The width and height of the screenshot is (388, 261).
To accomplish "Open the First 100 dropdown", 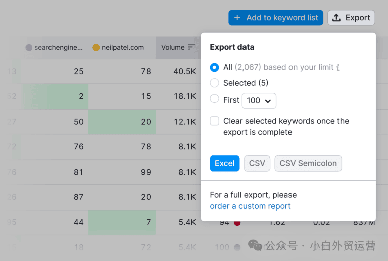I will tap(259, 100).
